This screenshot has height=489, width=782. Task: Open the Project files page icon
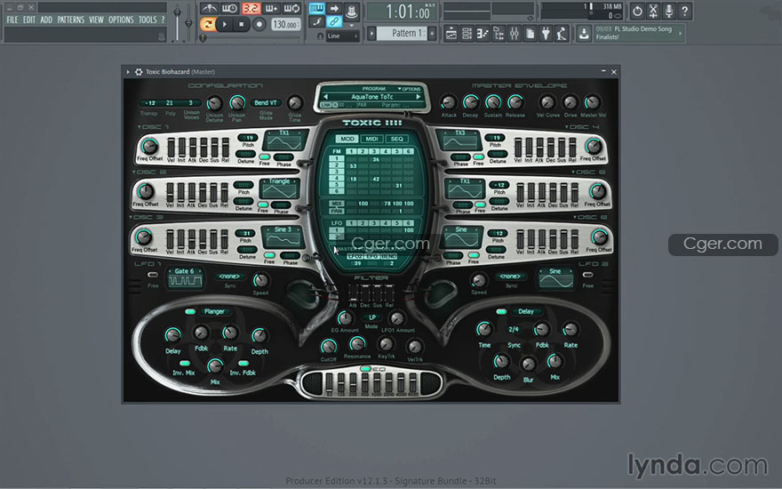(531, 34)
